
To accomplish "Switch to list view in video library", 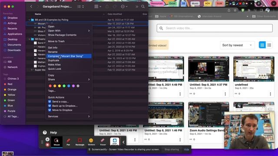I will click(269, 45).
